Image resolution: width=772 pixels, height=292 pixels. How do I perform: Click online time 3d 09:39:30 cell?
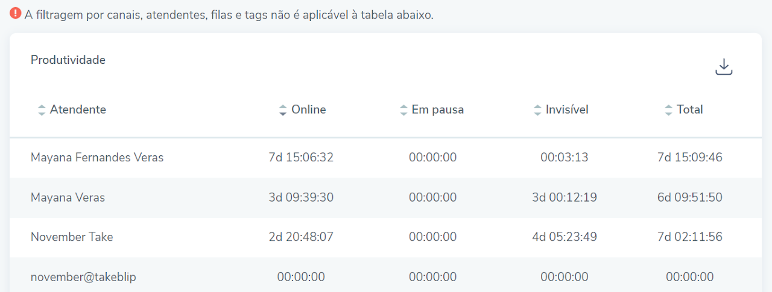coord(301,197)
